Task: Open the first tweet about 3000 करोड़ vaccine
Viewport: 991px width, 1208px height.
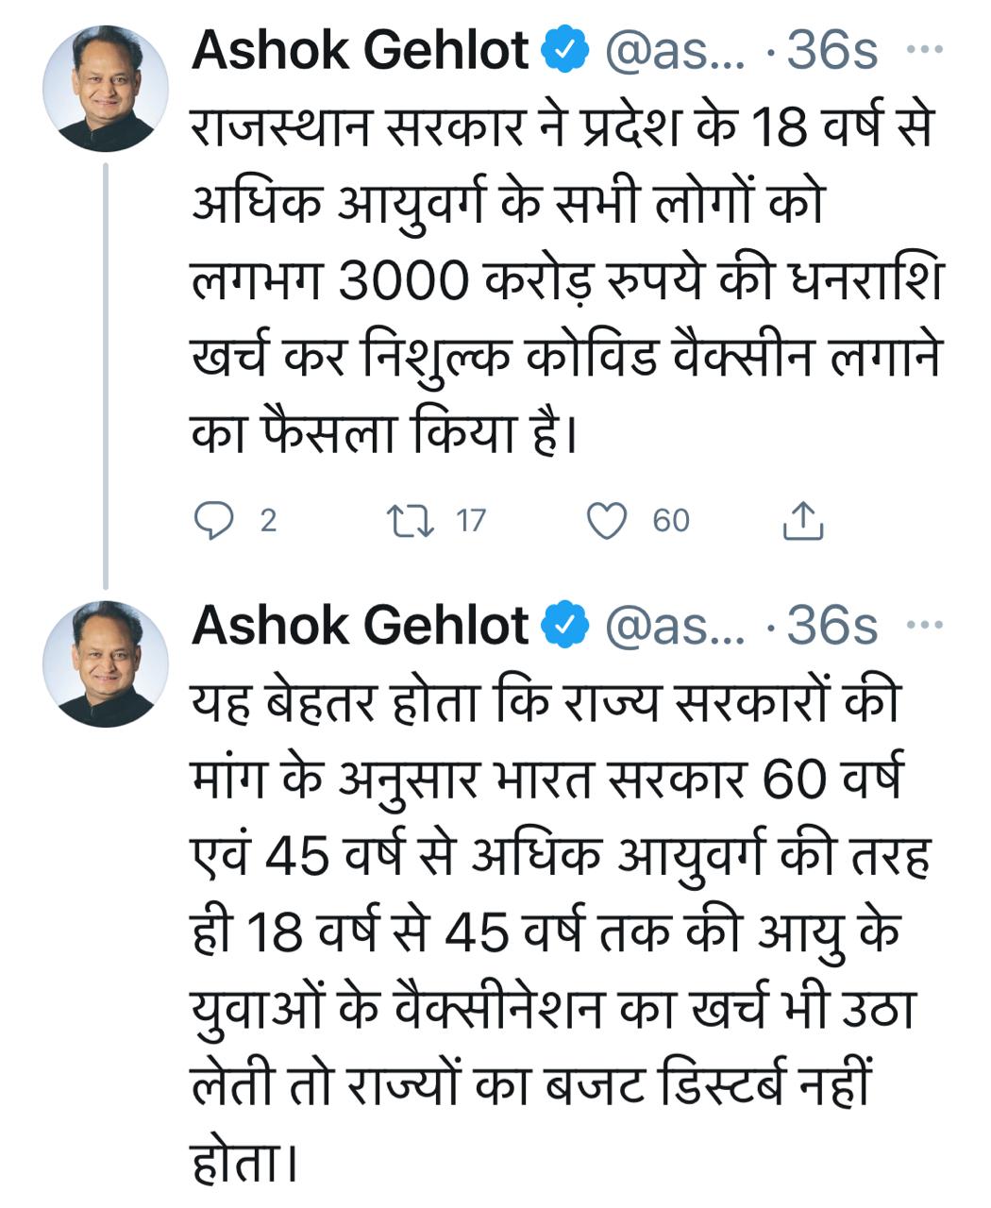Action: pos(566,283)
